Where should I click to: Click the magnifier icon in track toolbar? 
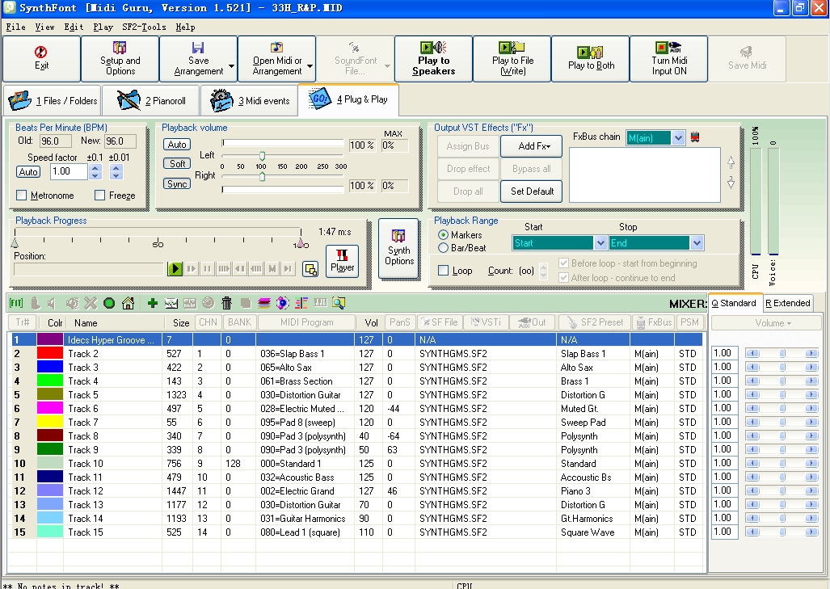[x=338, y=304]
